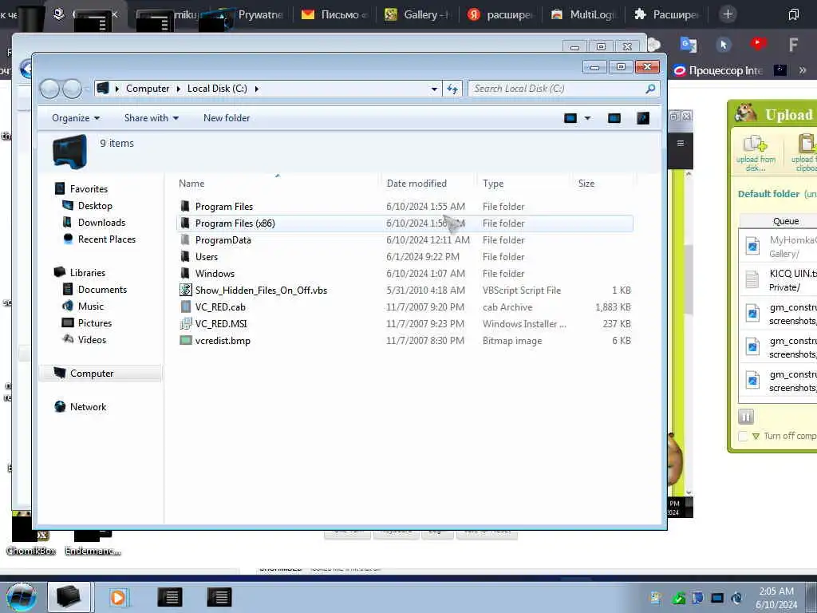
Task: Switch to the Gallery browser tab
Action: click(417, 14)
